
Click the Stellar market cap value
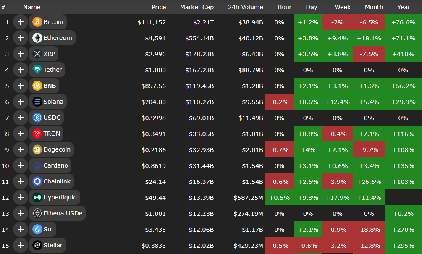tap(200, 246)
